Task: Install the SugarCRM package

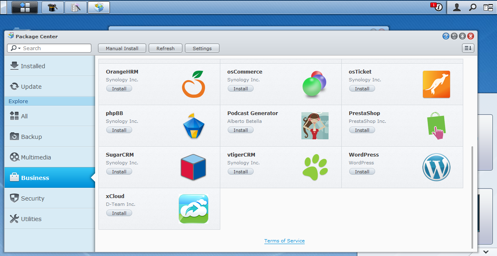Action: (119, 172)
